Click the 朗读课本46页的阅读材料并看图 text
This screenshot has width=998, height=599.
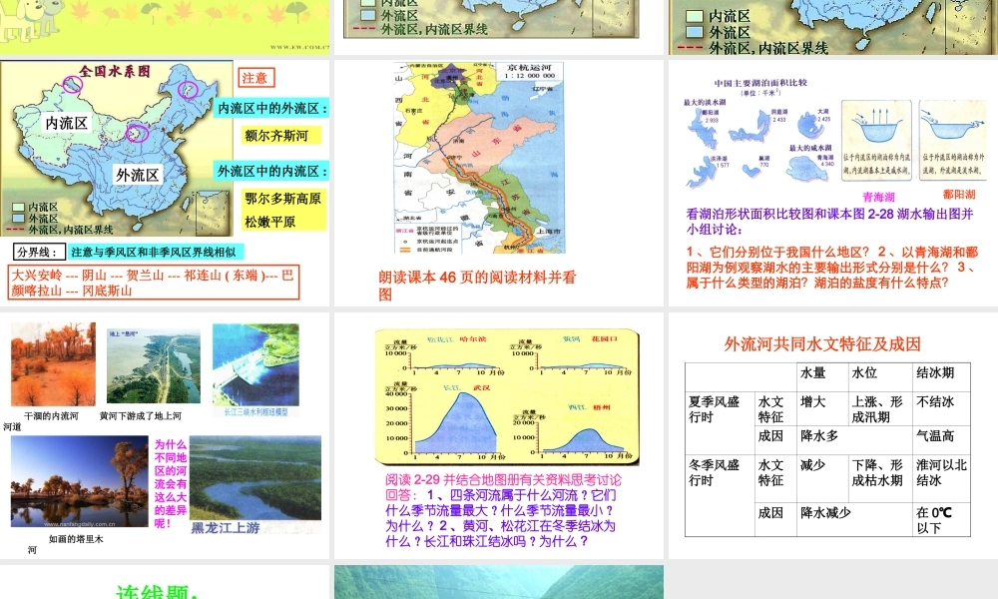tap(477, 286)
